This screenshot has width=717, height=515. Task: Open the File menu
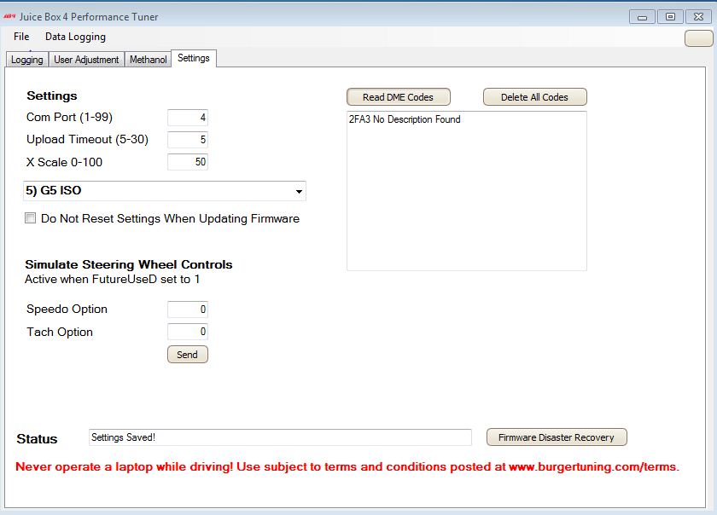click(21, 37)
